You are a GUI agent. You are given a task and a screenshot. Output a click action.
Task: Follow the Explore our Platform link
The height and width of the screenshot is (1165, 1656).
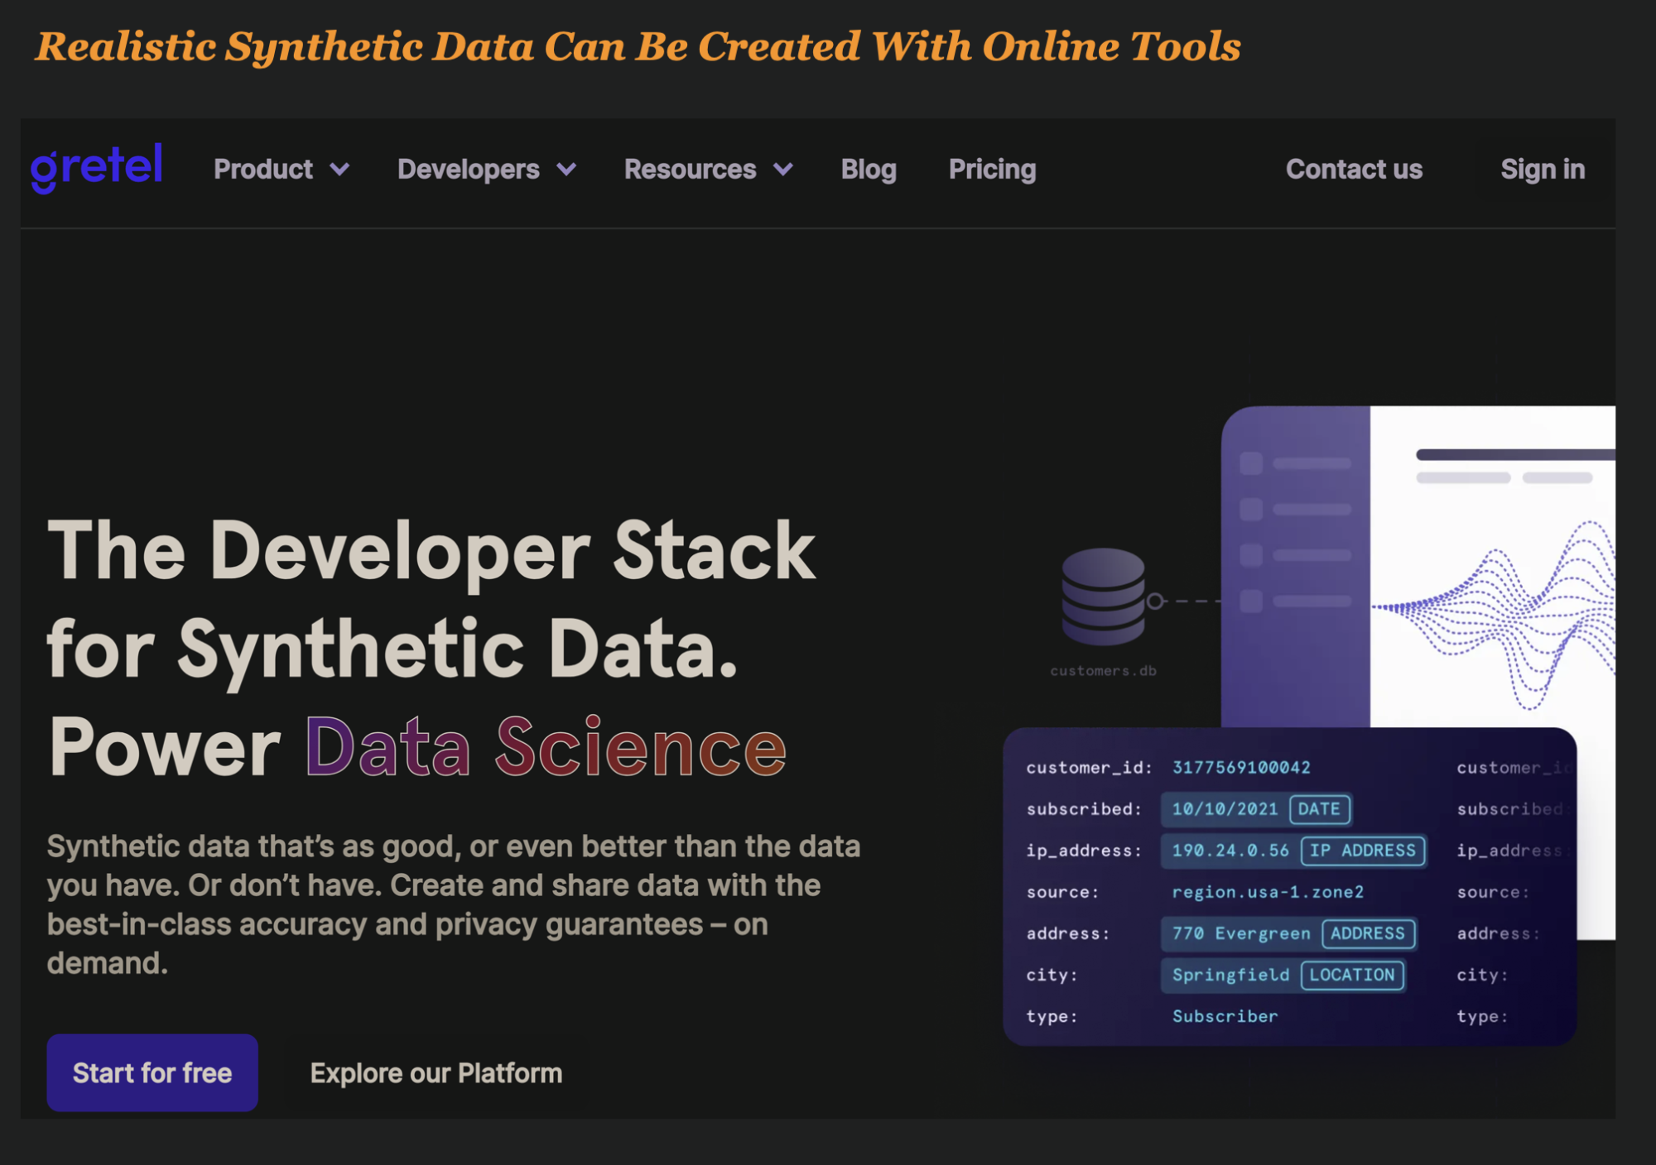[x=436, y=1073]
